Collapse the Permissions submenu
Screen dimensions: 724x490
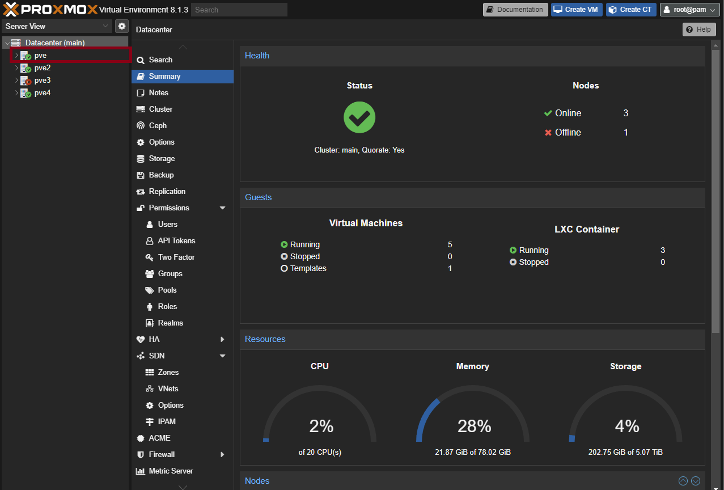point(222,208)
